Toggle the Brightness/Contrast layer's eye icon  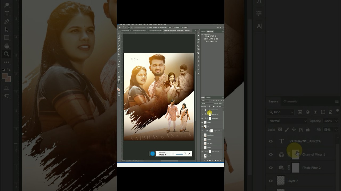[x=202, y=131]
